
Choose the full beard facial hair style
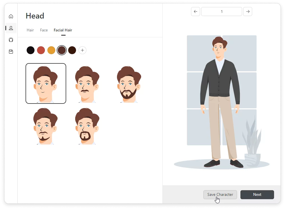129,83
